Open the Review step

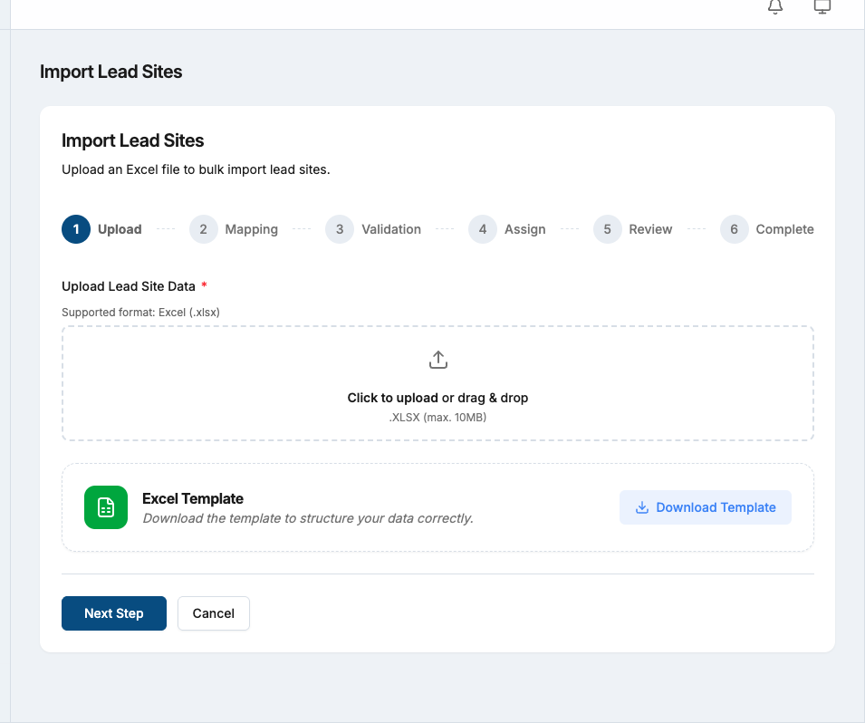coord(607,229)
